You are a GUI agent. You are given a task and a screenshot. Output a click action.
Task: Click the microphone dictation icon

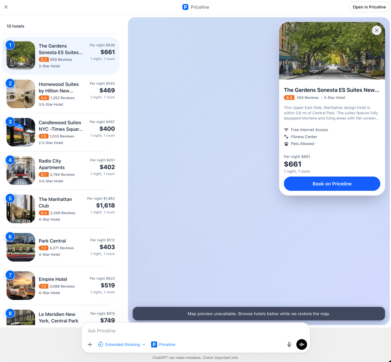[289, 344]
